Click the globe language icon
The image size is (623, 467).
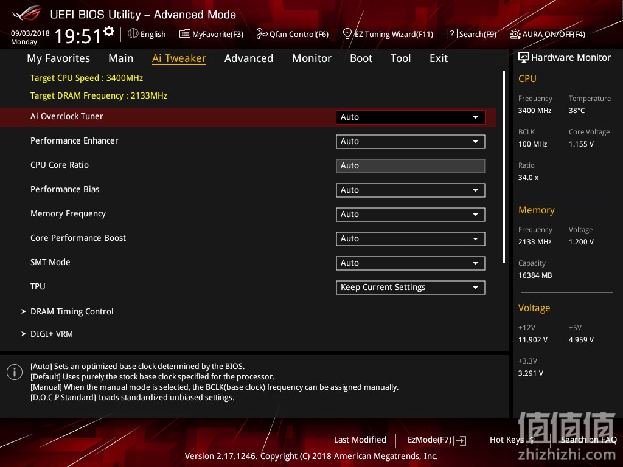pyautogui.click(x=133, y=34)
